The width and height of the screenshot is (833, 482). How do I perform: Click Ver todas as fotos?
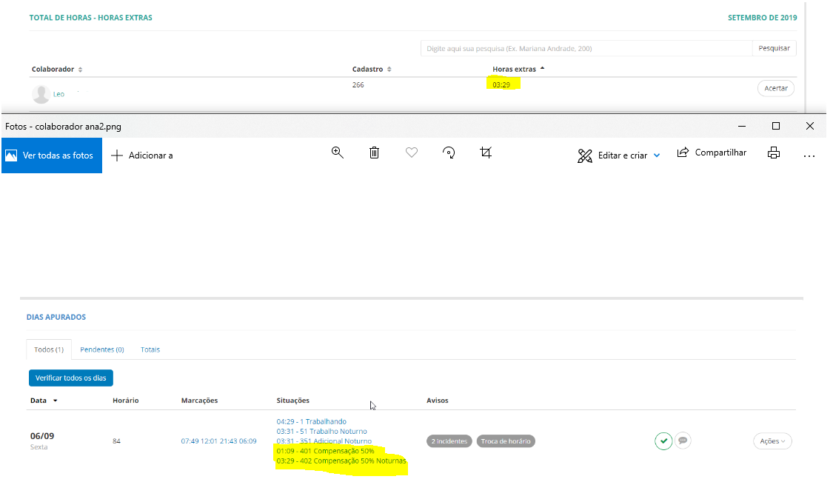pyautogui.click(x=52, y=155)
